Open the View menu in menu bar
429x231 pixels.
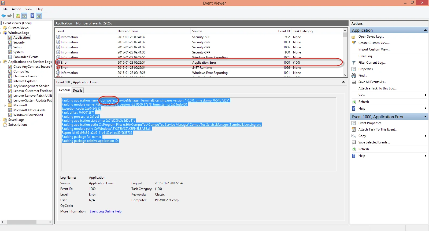tap(29, 9)
